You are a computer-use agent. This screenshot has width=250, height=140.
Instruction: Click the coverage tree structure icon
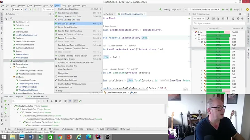tap(218, 19)
